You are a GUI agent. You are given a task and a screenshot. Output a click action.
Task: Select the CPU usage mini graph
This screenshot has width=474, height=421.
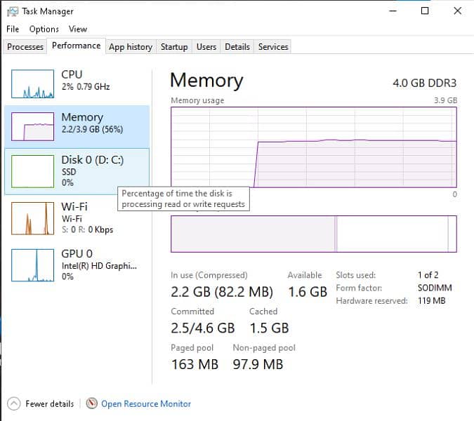(x=32, y=84)
